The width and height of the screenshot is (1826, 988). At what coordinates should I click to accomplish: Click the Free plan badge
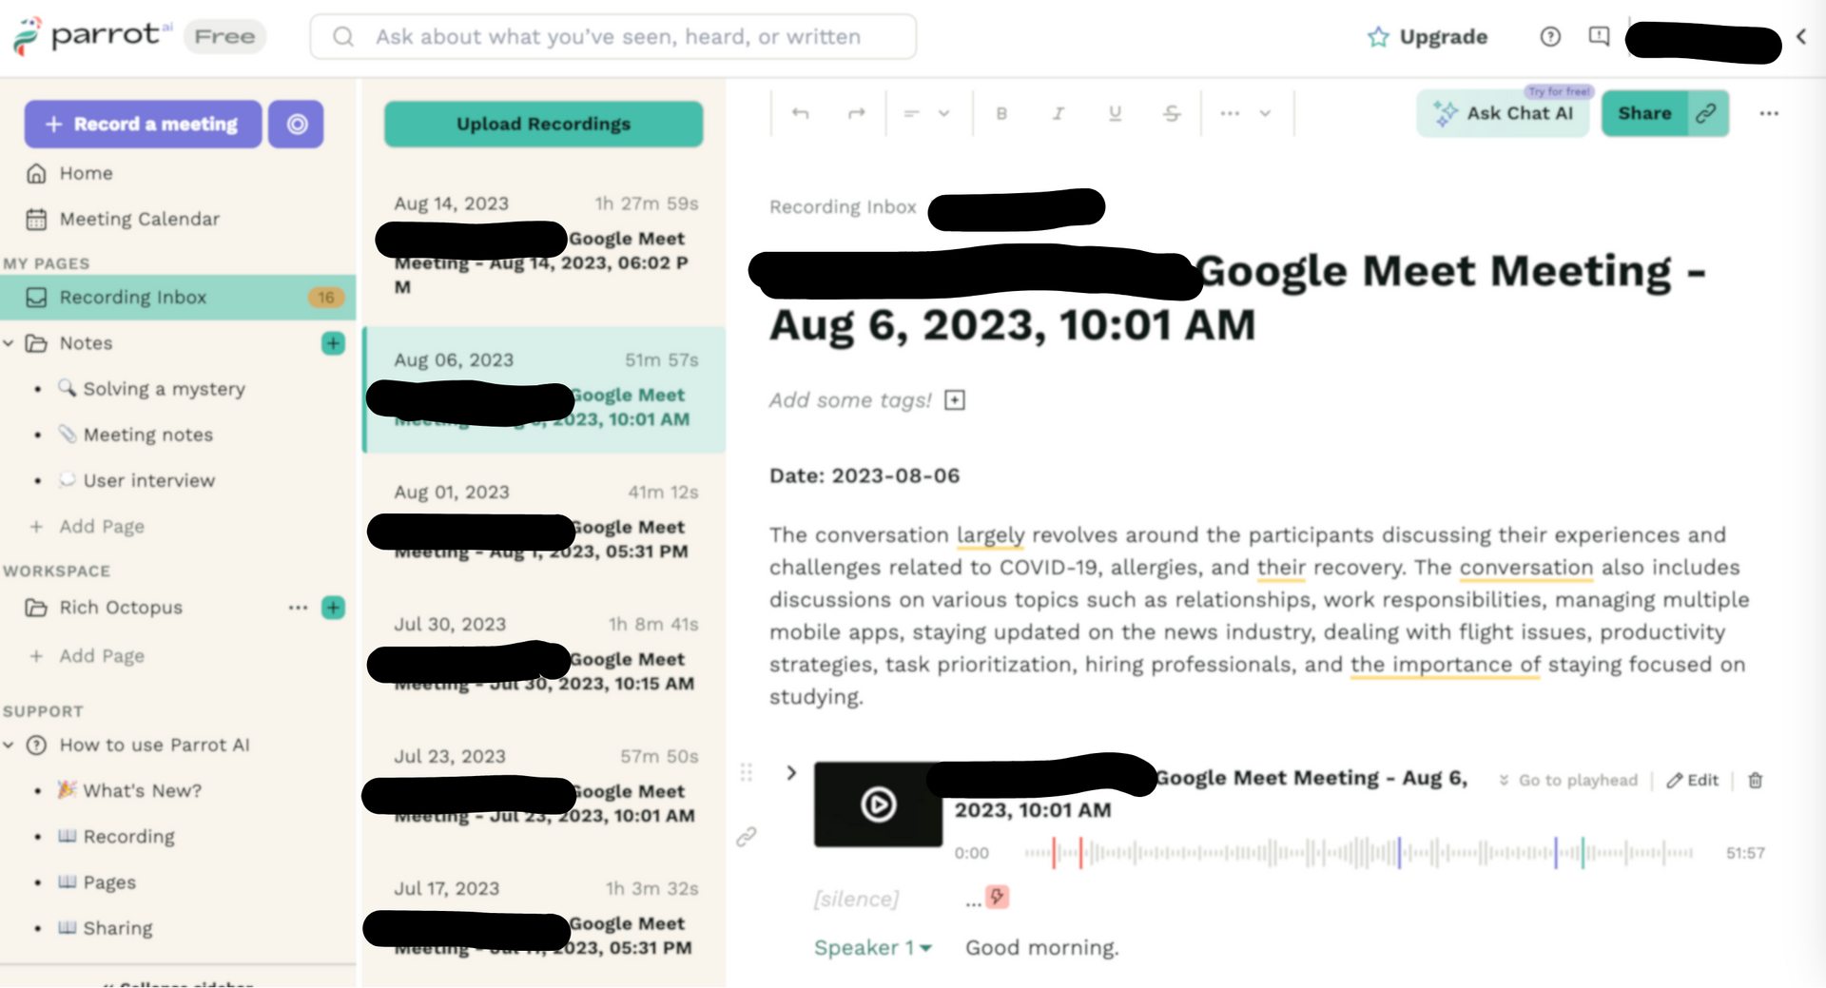[224, 37]
